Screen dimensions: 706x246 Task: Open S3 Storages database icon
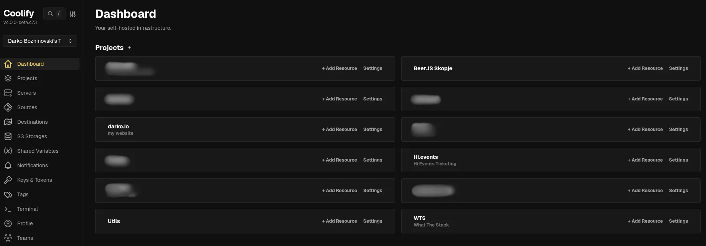[8, 136]
